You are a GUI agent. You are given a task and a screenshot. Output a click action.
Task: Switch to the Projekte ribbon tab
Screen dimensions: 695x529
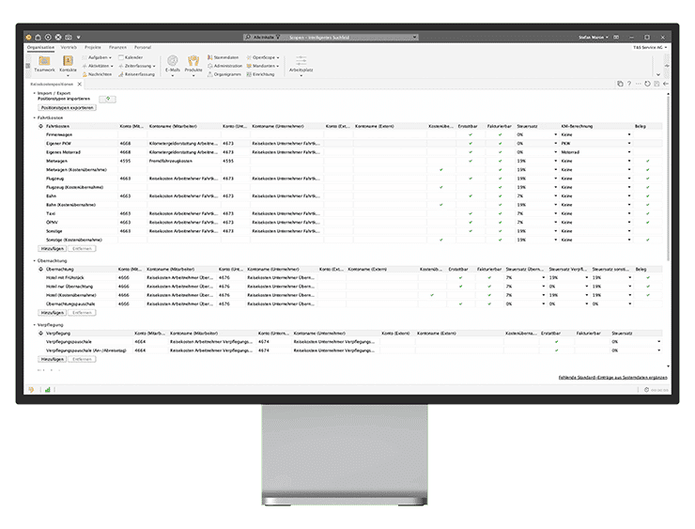point(93,45)
